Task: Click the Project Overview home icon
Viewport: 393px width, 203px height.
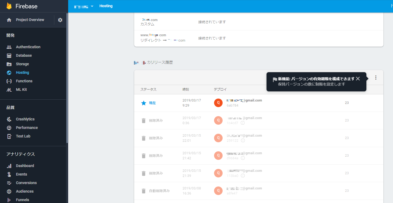Action: 9,20
